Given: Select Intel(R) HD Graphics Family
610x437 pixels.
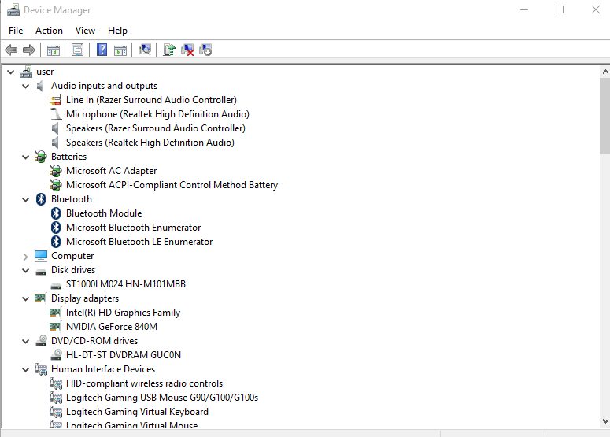Looking at the screenshot, I should tap(124, 313).
